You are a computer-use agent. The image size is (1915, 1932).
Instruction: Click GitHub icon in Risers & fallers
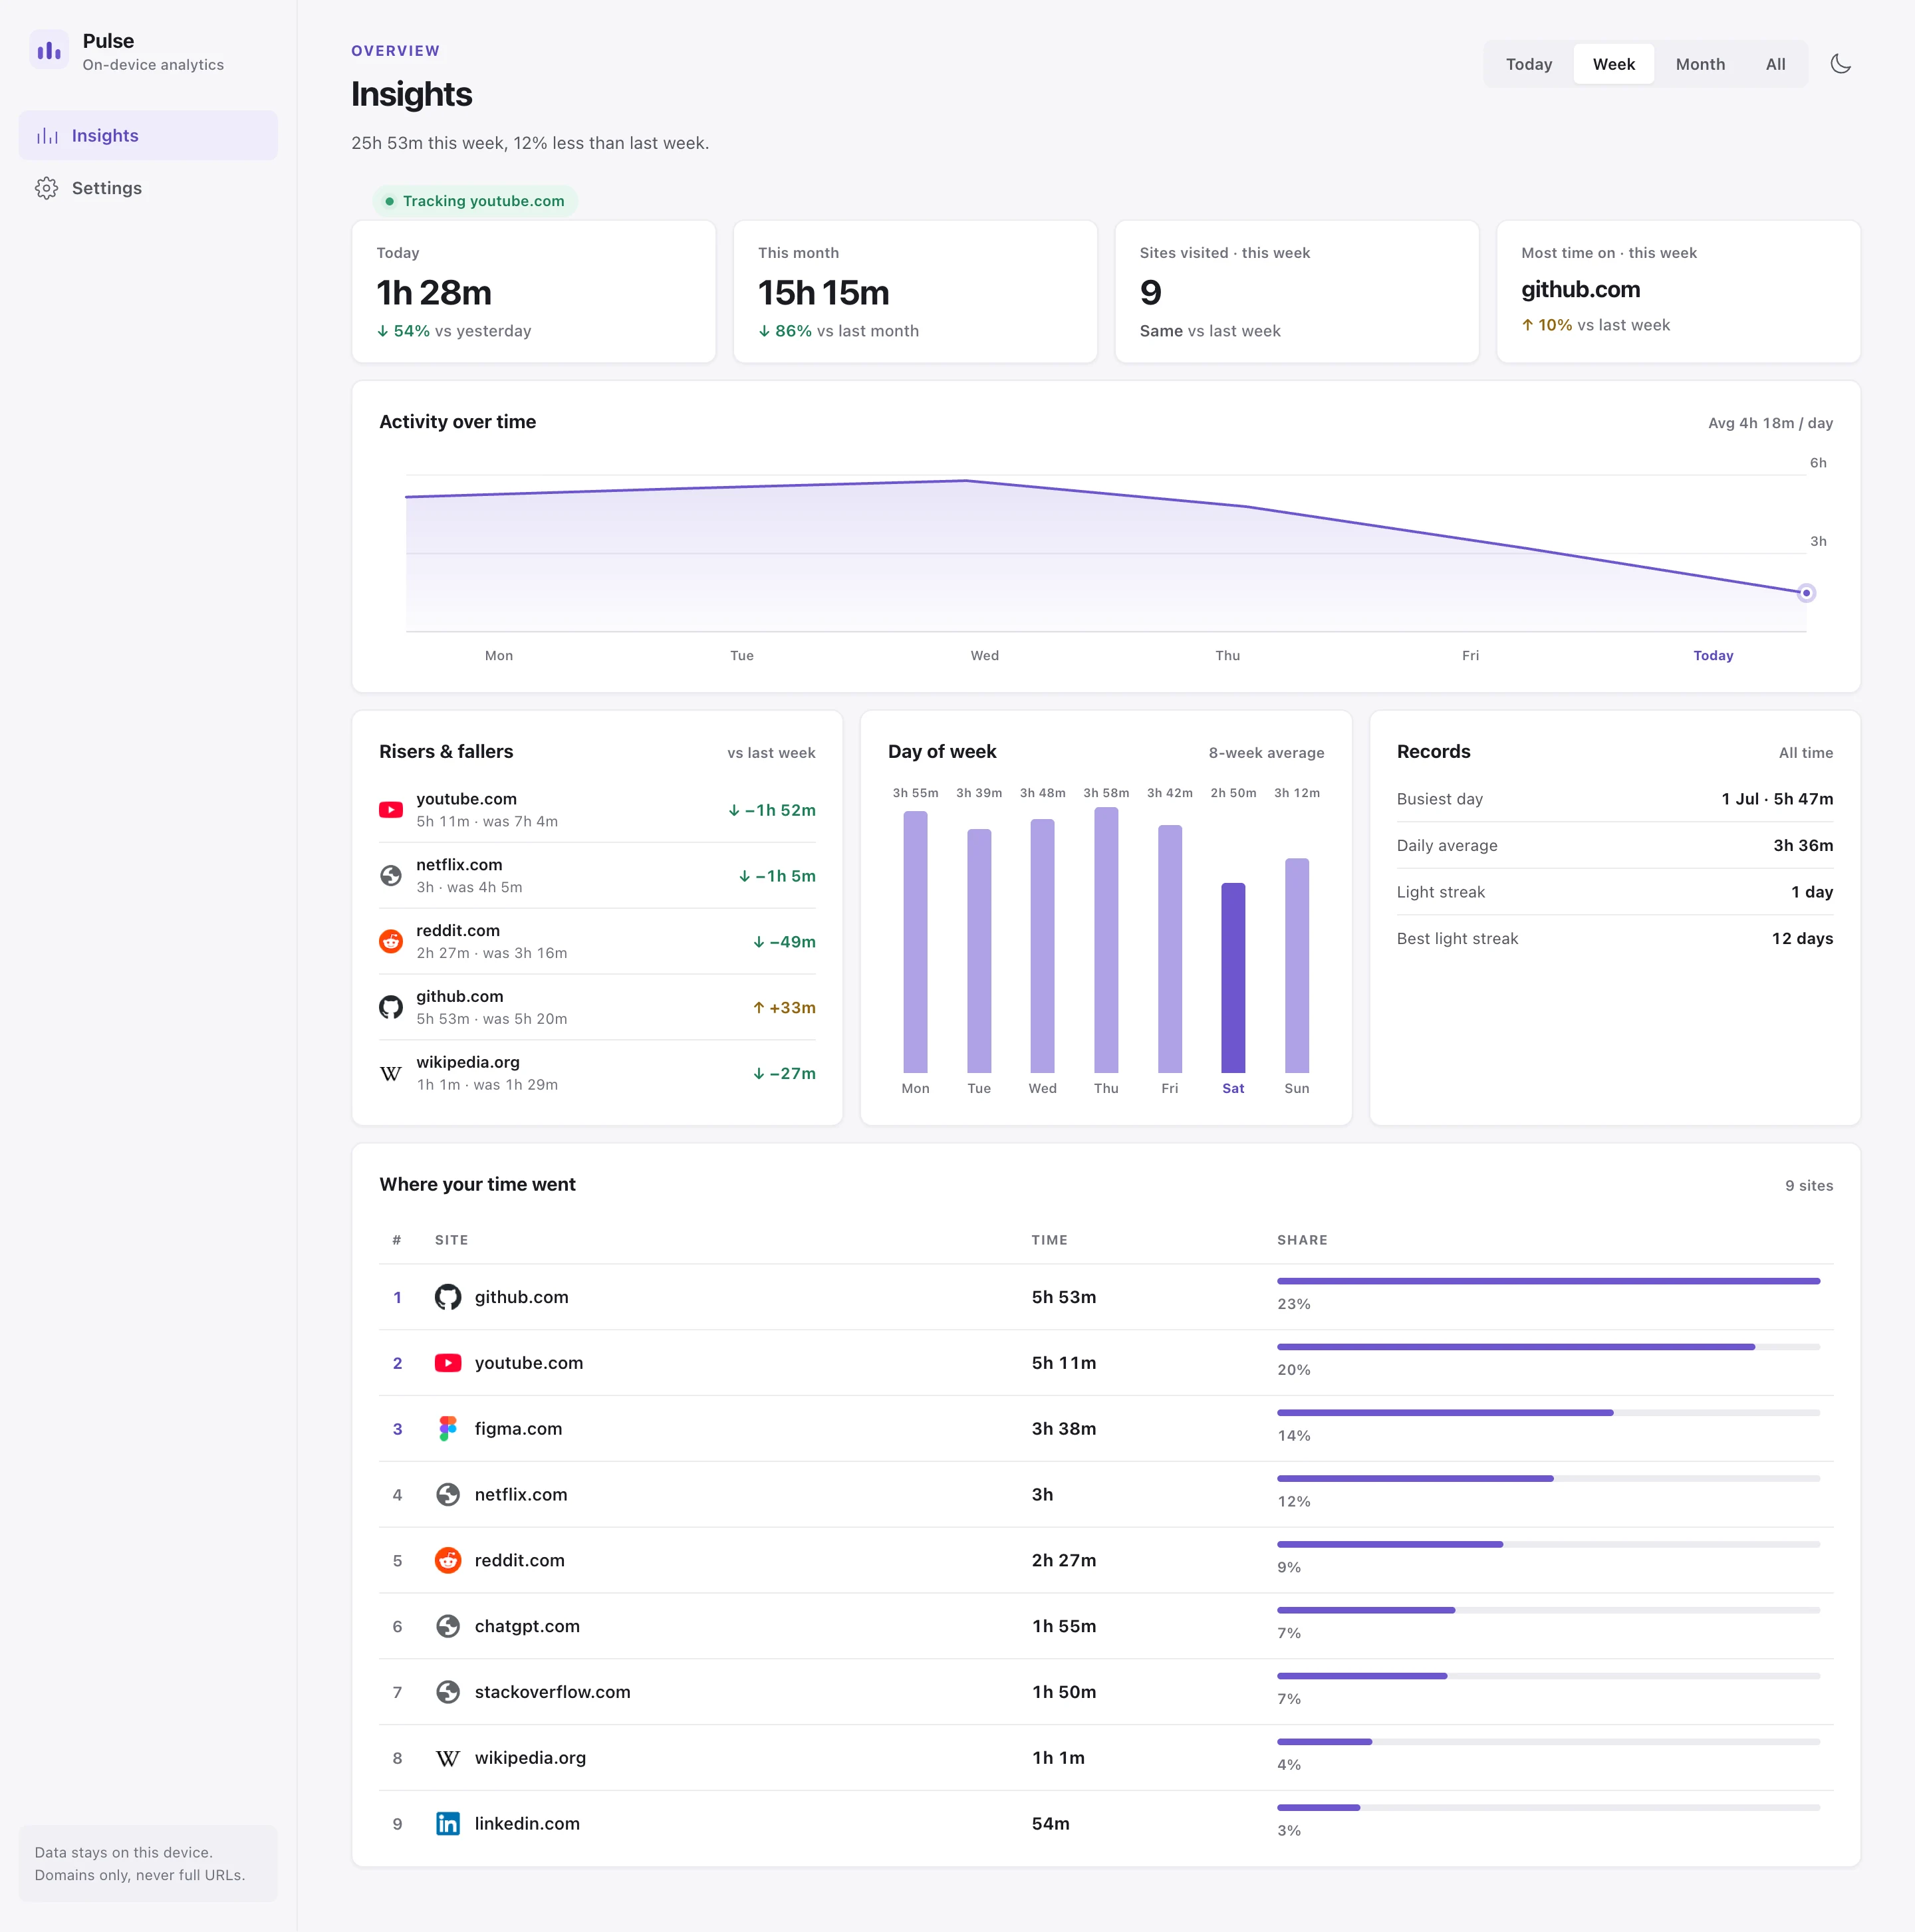(x=391, y=1007)
